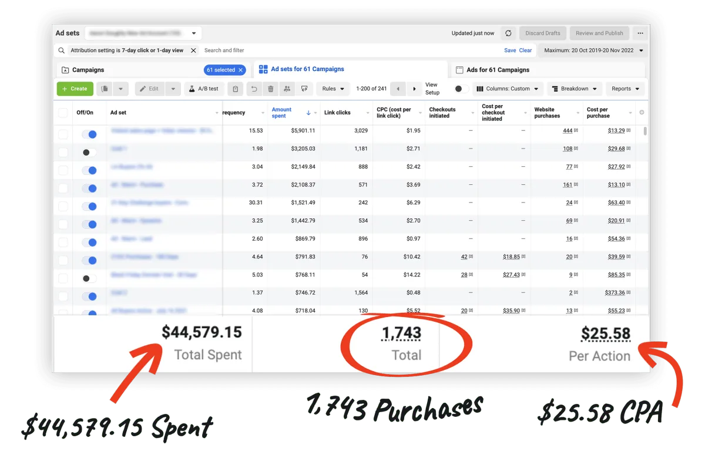The height and width of the screenshot is (465, 705).
Task: Check the row with $2,108.37 spent
Action: pos(63,188)
